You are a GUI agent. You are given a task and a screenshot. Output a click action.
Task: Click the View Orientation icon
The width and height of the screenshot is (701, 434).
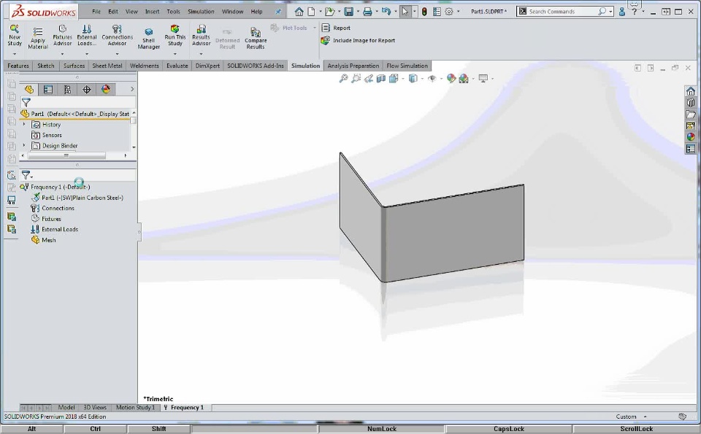click(394, 79)
